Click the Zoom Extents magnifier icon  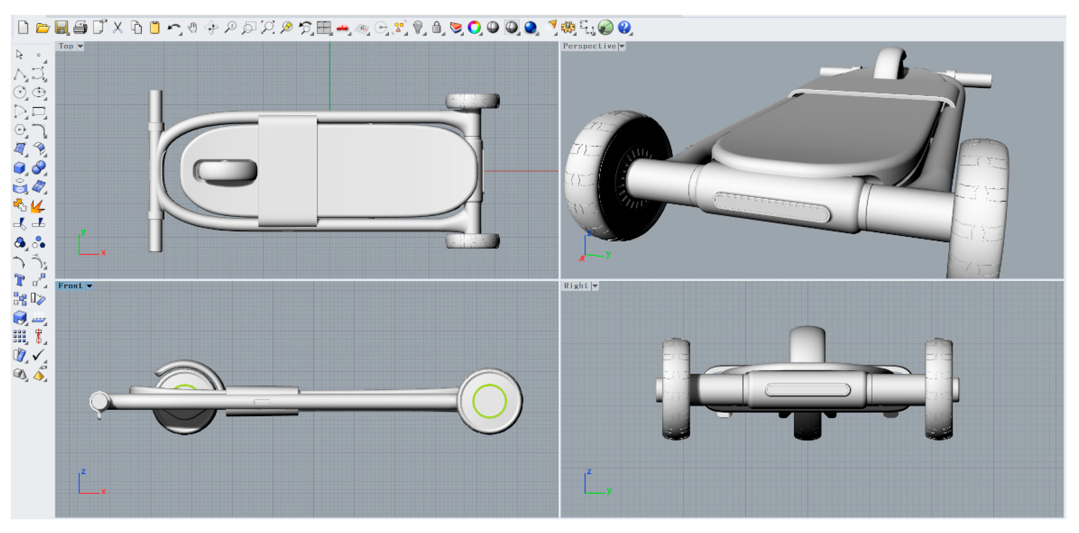click(x=268, y=28)
